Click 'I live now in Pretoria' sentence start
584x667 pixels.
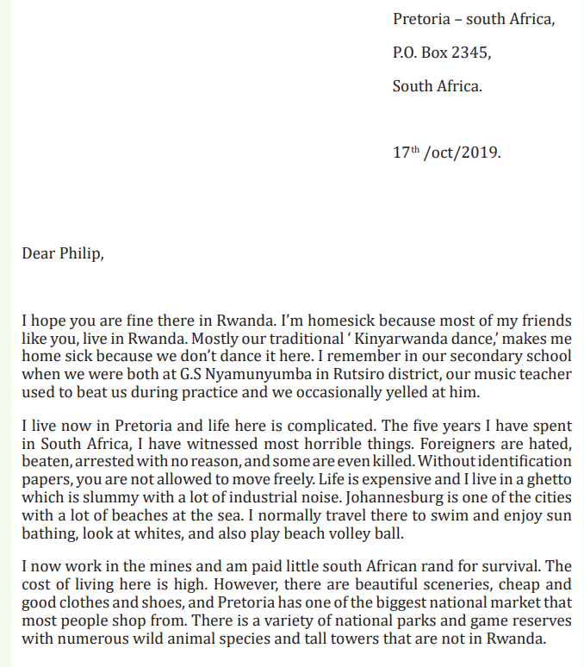(x=97, y=426)
